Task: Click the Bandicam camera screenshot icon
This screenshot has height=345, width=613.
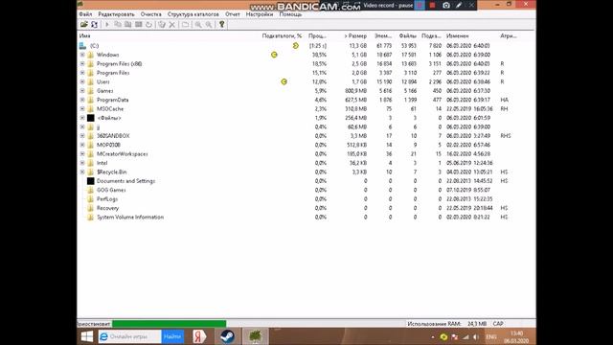Action: pyautogui.click(x=446, y=5)
